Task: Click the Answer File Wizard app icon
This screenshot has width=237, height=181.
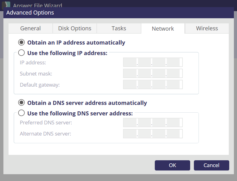Action: [x=6, y=5]
